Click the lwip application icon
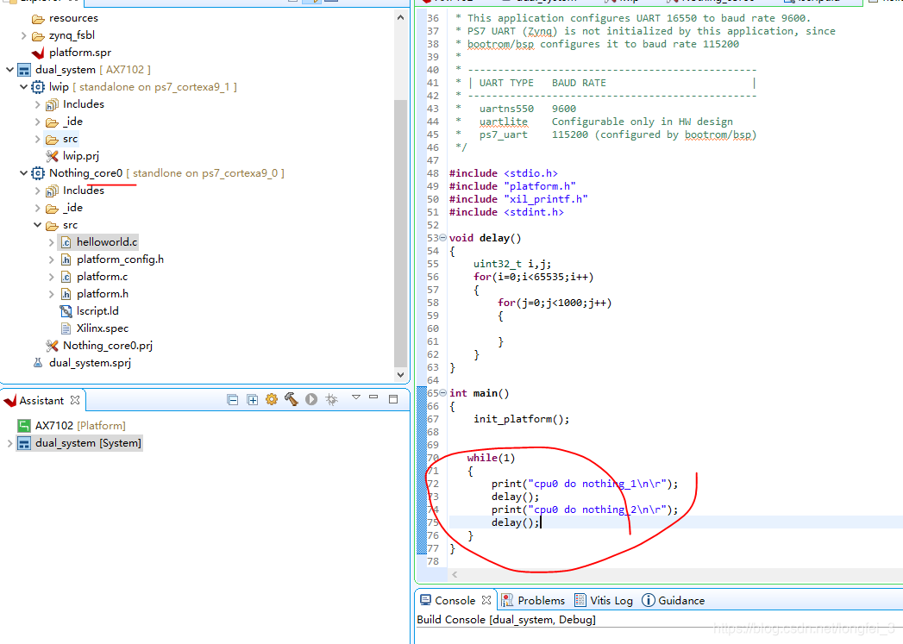 (x=38, y=87)
